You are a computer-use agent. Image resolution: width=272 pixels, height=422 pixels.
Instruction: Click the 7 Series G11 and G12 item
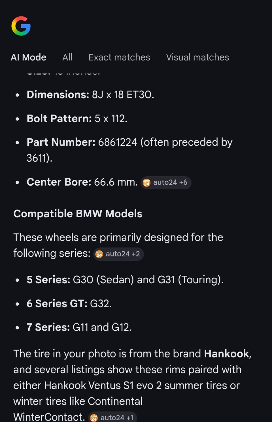click(79, 327)
